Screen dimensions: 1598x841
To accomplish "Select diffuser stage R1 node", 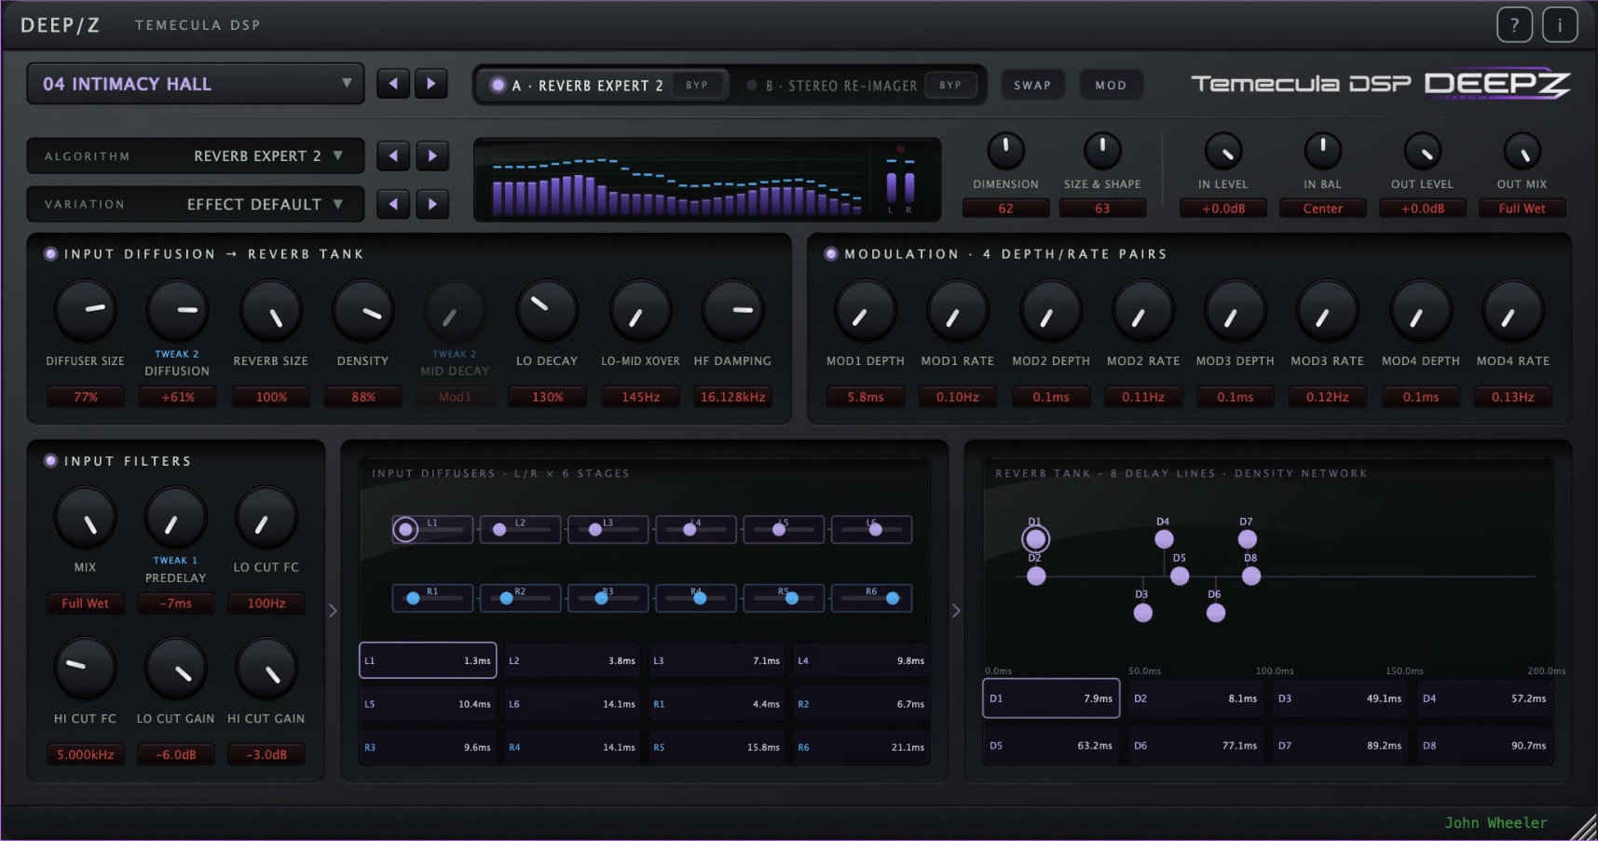I will [x=413, y=598].
